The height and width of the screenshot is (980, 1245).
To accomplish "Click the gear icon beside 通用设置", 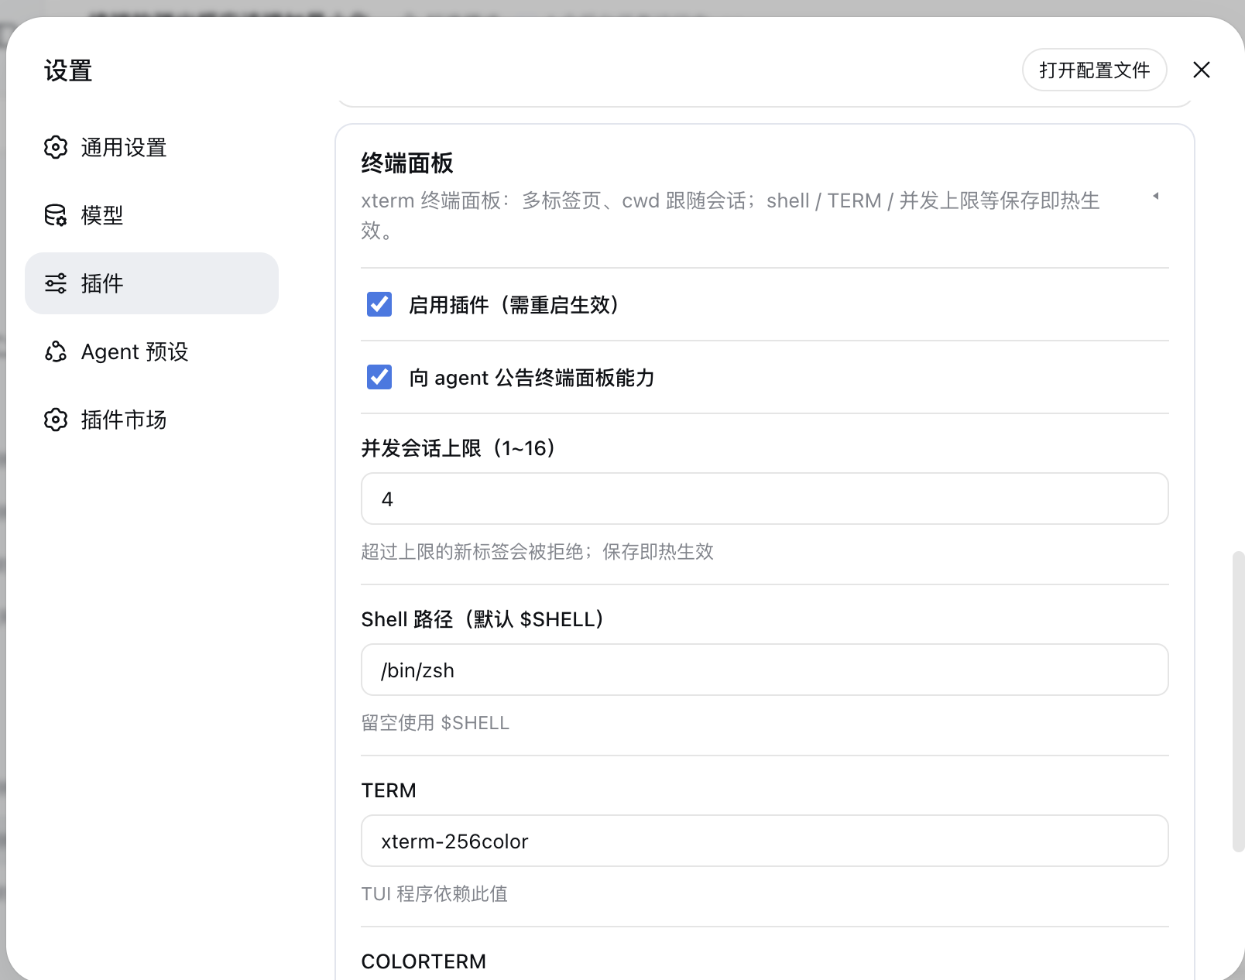I will pyautogui.click(x=56, y=147).
